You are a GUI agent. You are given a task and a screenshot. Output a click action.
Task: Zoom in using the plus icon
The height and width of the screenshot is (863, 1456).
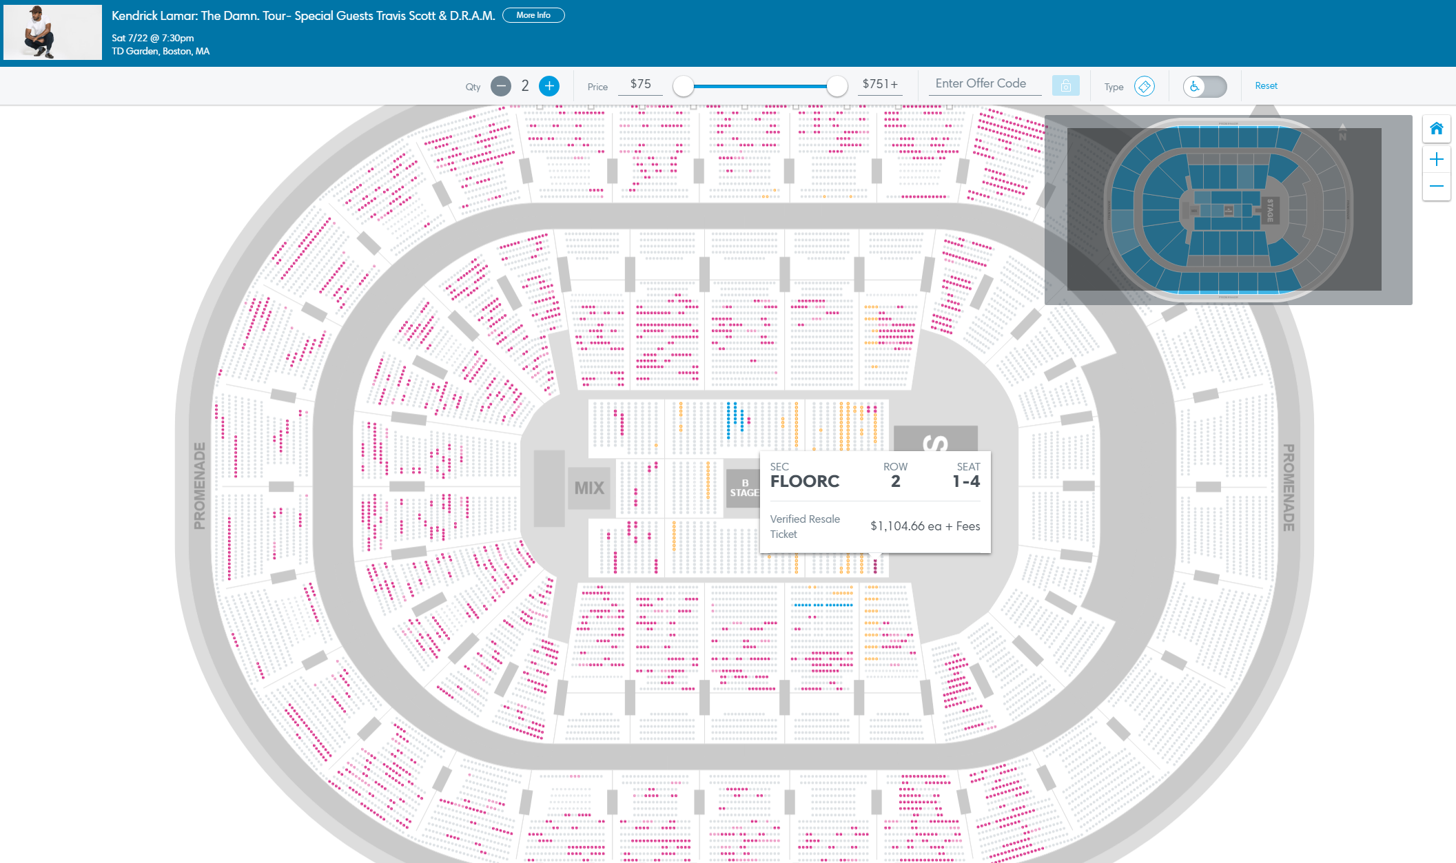click(1437, 158)
